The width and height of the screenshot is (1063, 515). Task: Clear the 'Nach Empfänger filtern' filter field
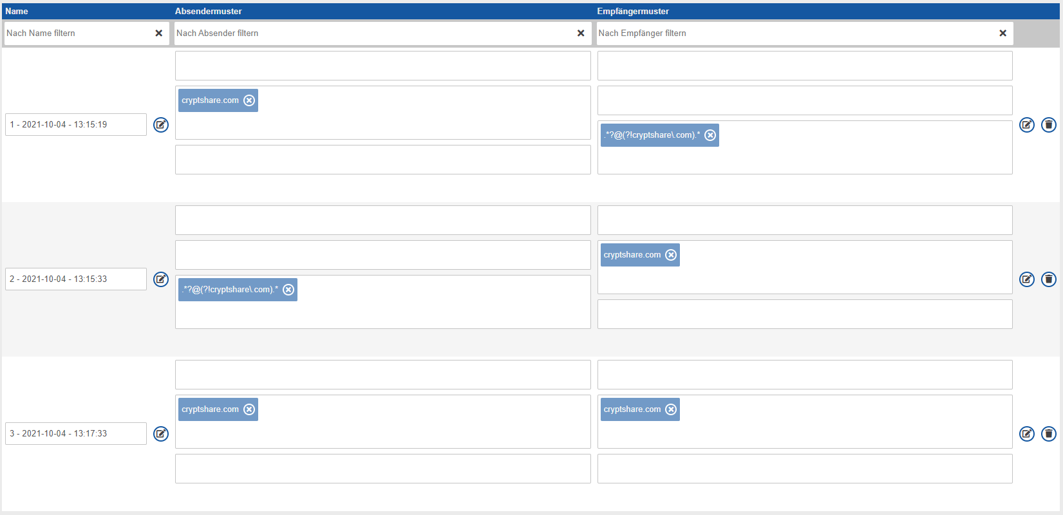(x=1002, y=33)
